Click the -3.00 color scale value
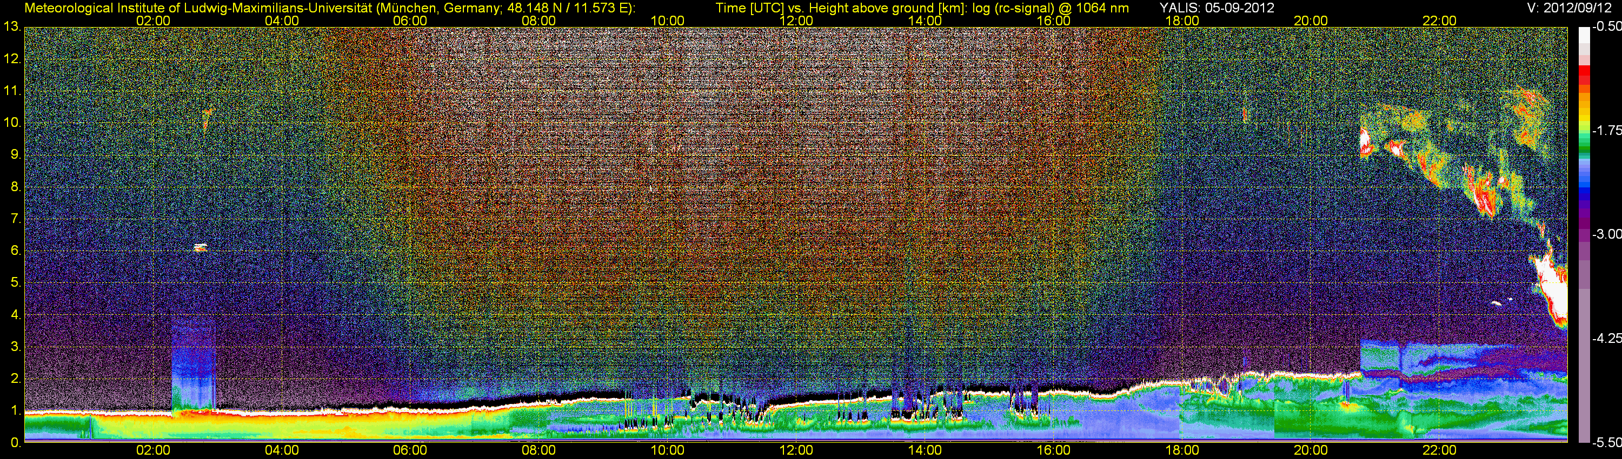This screenshot has width=1622, height=459. click(1606, 234)
